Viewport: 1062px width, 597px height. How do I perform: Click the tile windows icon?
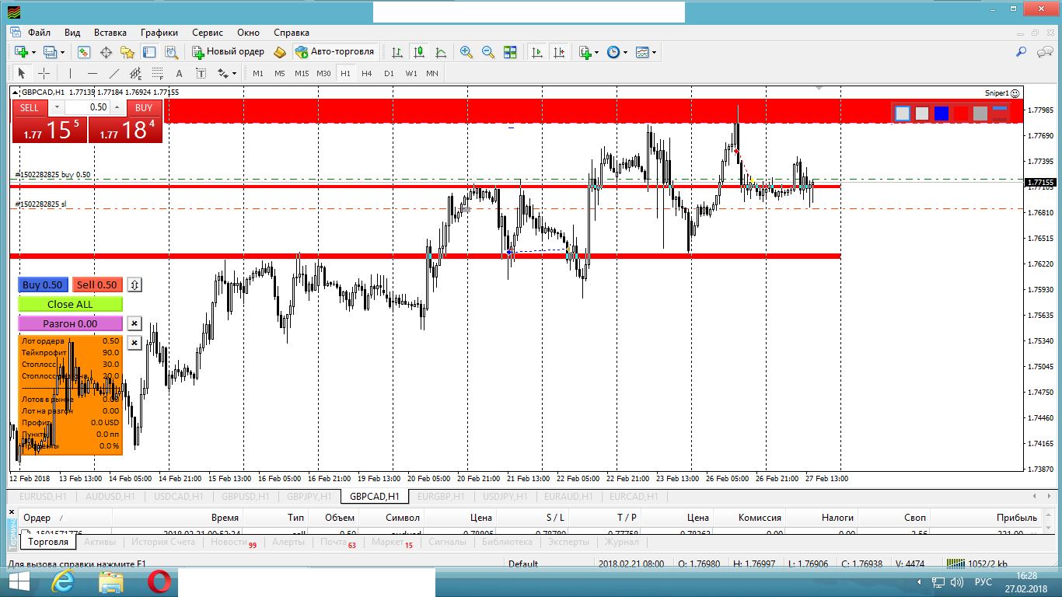pos(510,52)
